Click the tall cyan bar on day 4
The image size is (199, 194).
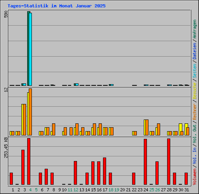click(x=30, y=49)
